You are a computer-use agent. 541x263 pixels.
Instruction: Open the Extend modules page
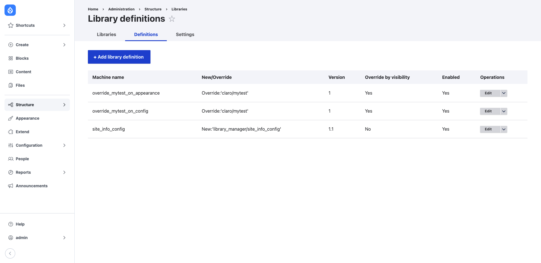tap(22, 132)
